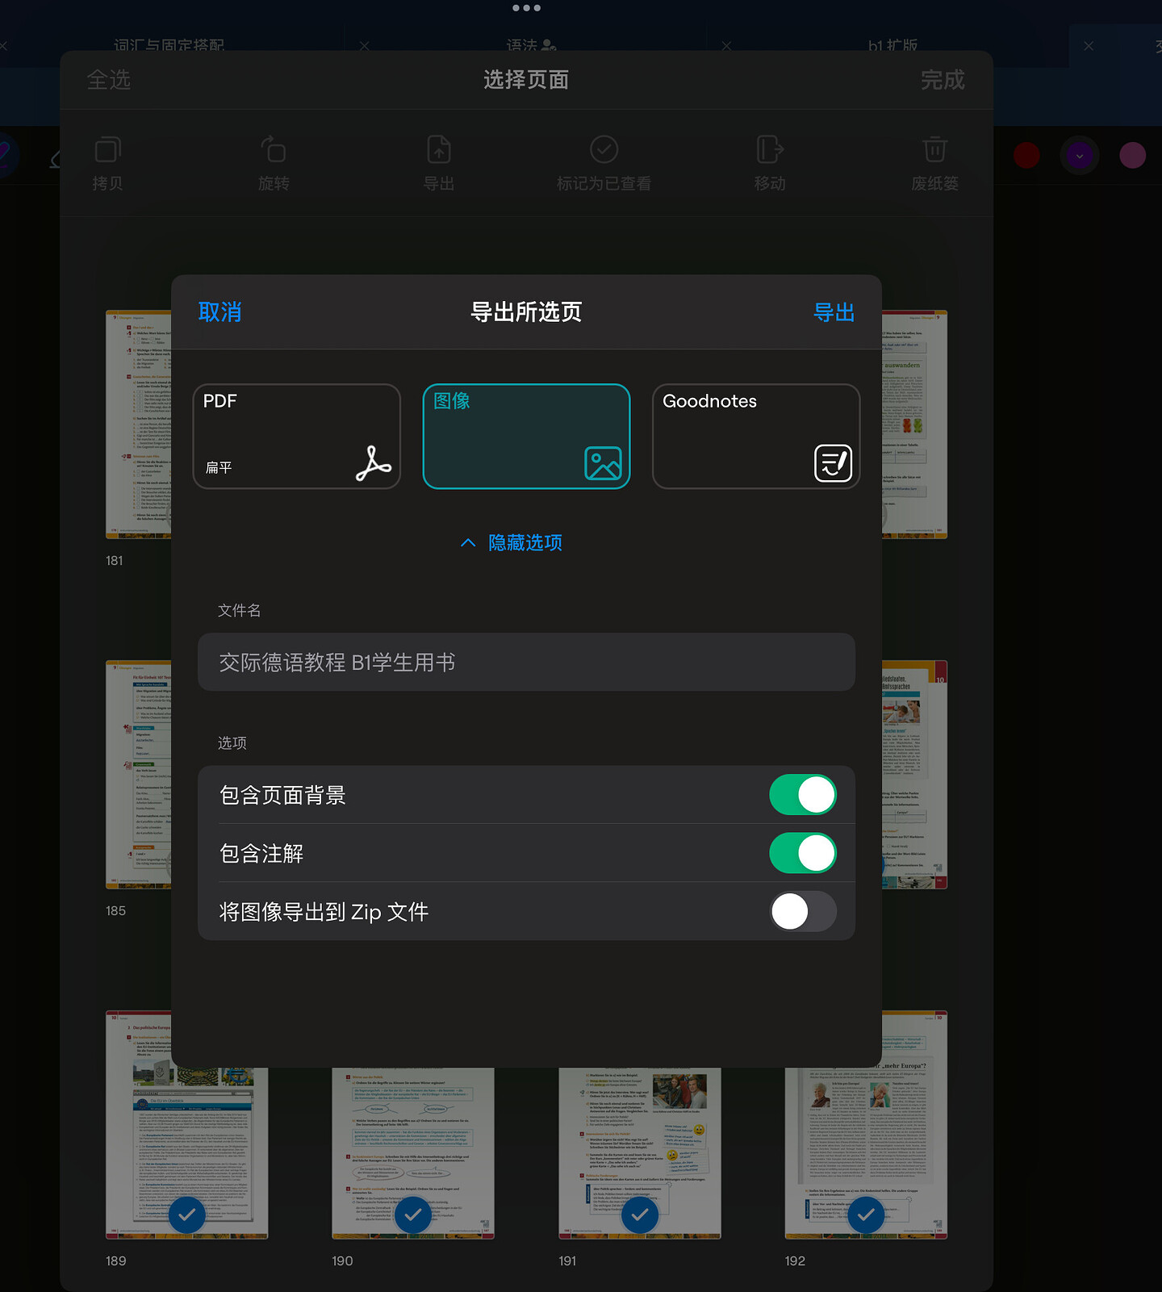Pick the red pen color swatch

coord(1026,155)
